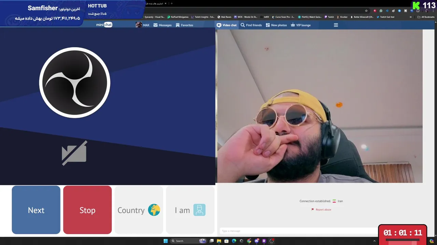Click the minichat logo
The width and height of the screenshot is (437, 245).
click(104, 25)
